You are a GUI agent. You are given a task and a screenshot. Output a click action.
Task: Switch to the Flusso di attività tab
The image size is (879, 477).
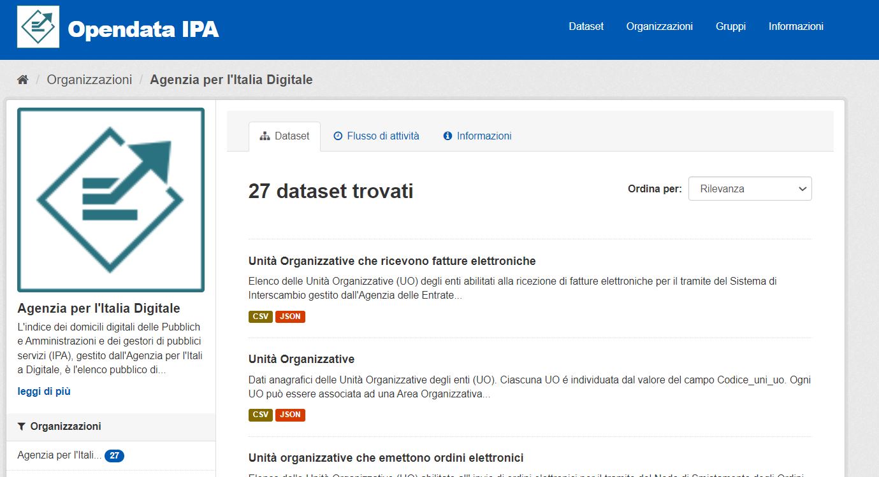(x=383, y=136)
